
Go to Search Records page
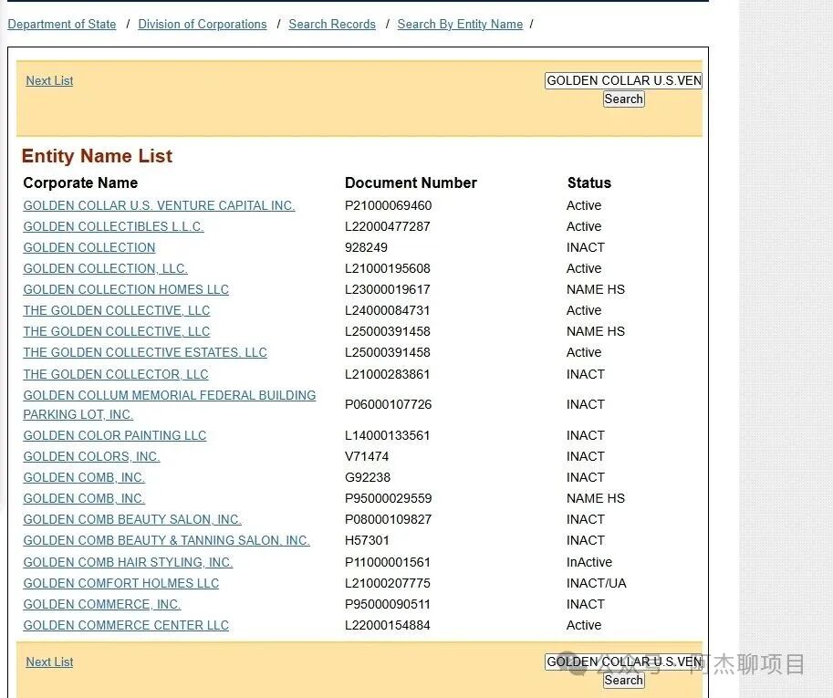point(331,24)
